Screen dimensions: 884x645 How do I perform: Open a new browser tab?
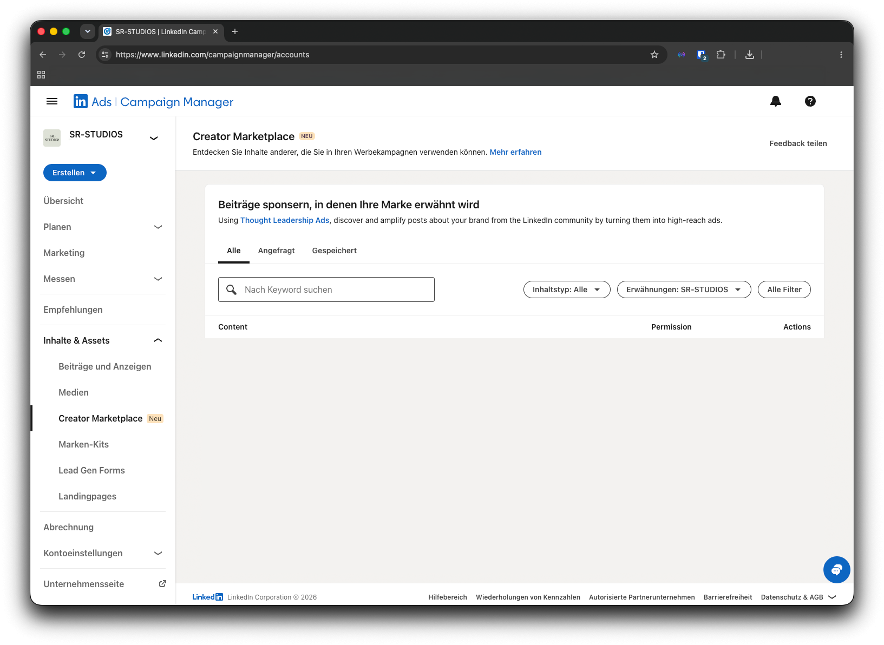point(235,31)
